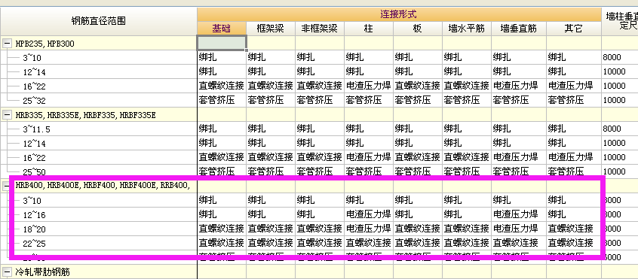Viewport: 638px width, 279px height.
Task: Select the HPB235, HPB300 tree row
Action: click(x=99, y=44)
